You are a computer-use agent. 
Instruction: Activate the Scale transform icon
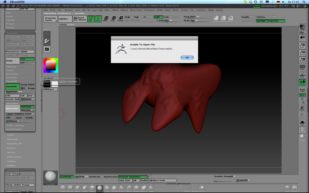(113, 19)
